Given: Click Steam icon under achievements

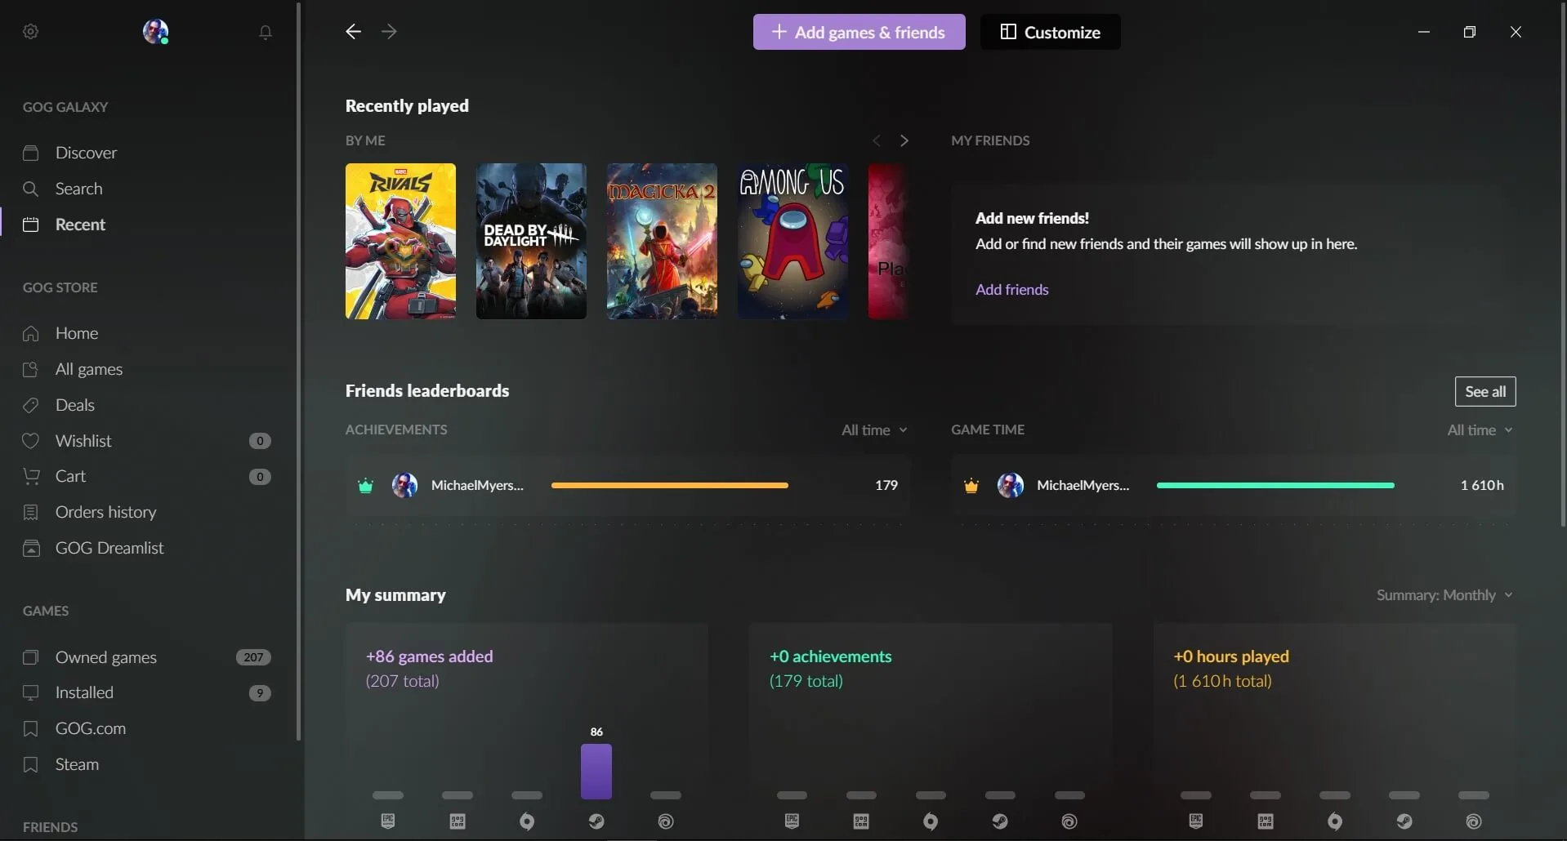Looking at the screenshot, I should coord(1000,821).
